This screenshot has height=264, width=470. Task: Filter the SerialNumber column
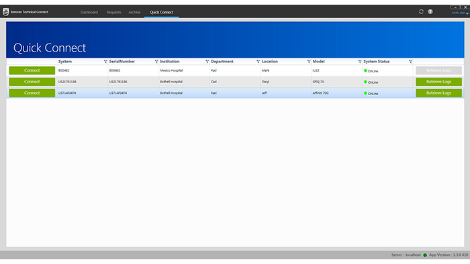[156, 62]
